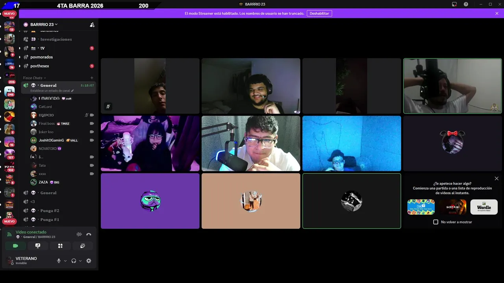The height and width of the screenshot is (283, 504).
Task: Toggle camera on/off in voice panel
Action: tap(15, 246)
